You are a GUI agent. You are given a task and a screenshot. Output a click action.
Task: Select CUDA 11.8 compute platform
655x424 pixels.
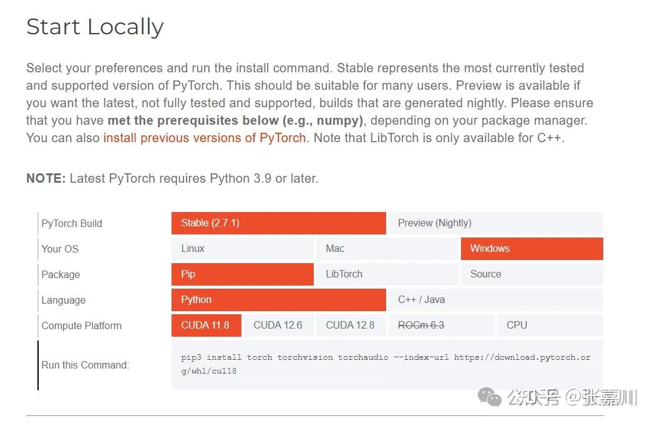[206, 325]
